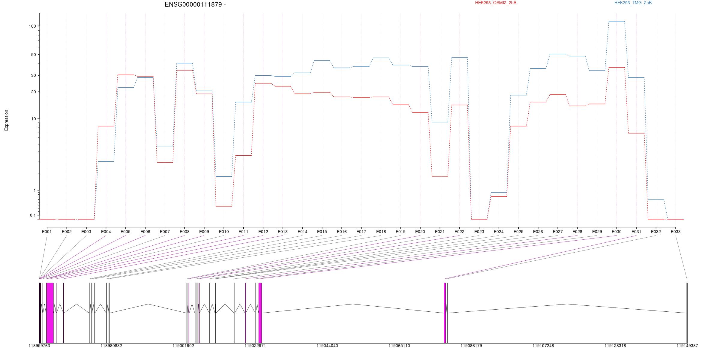Click exon label E010
Image resolution: width=720 pixels, height=360 pixels.
pyautogui.click(x=224, y=232)
